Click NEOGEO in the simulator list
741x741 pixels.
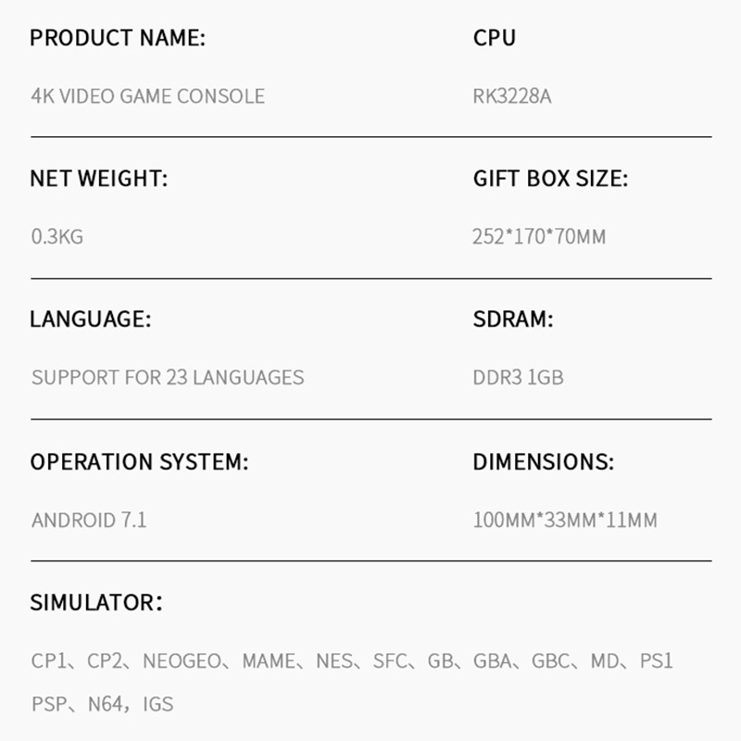(x=182, y=661)
